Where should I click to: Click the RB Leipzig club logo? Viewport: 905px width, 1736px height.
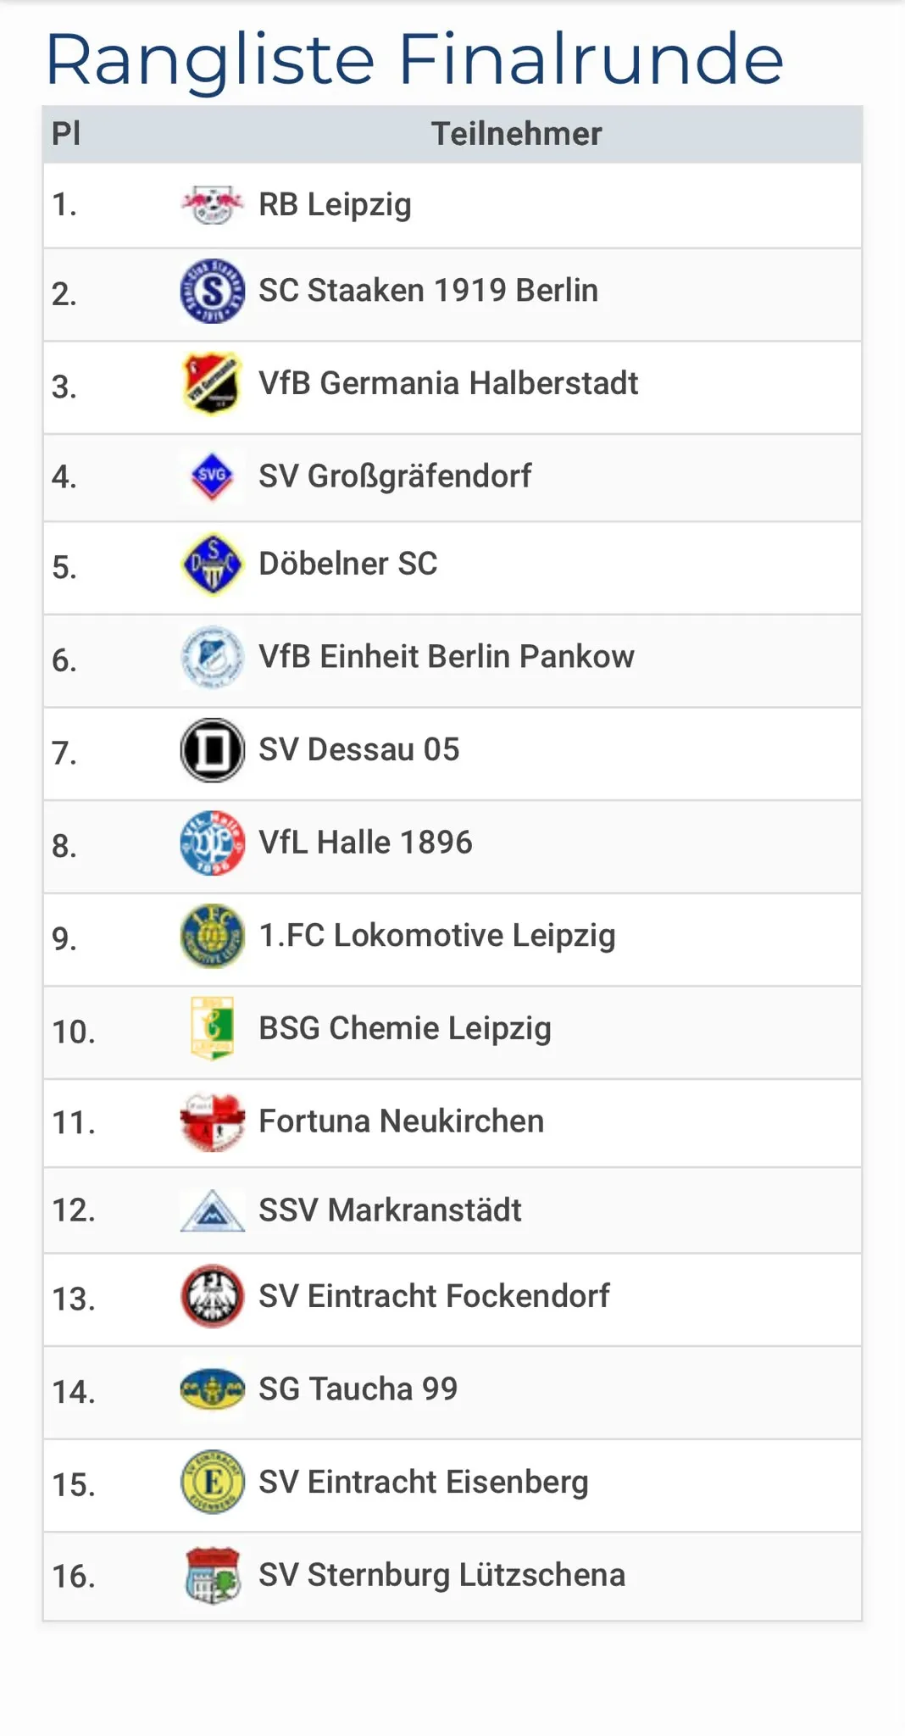click(213, 205)
